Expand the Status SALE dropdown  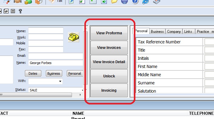tap(82, 90)
